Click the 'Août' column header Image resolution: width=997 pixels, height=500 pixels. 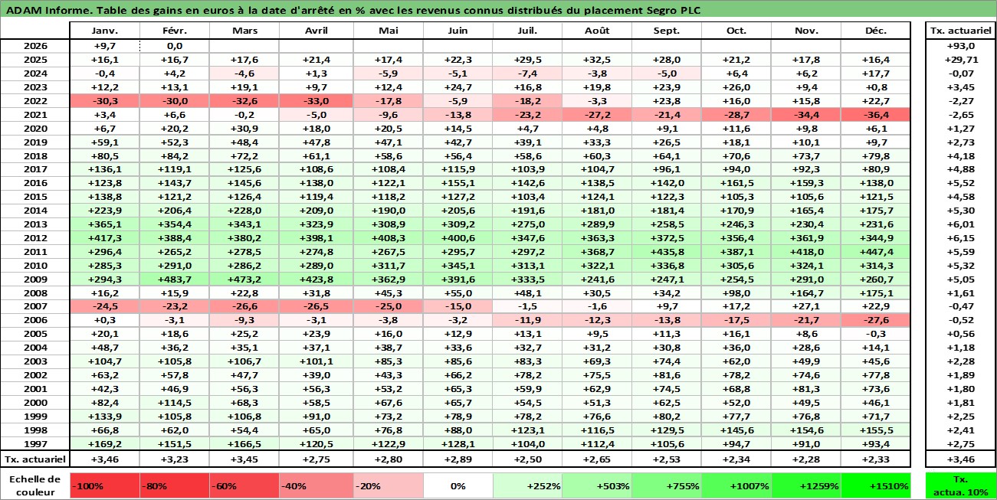click(595, 31)
